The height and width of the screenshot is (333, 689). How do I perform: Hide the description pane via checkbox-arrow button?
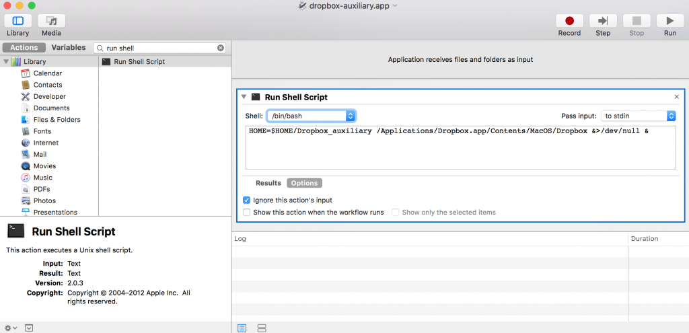coord(29,328)
